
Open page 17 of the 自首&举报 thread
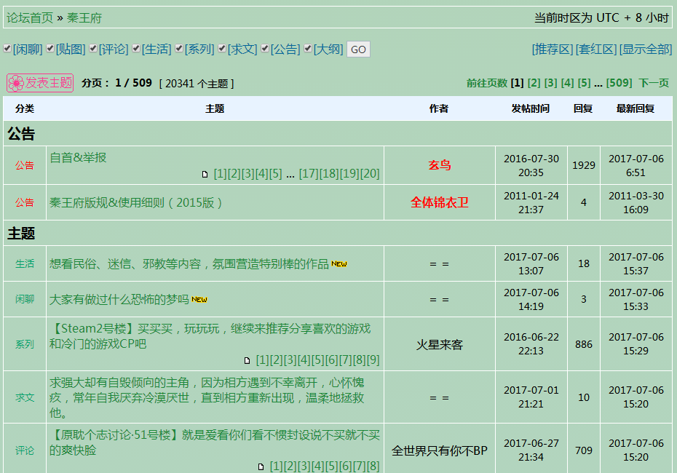coord(309,174)
